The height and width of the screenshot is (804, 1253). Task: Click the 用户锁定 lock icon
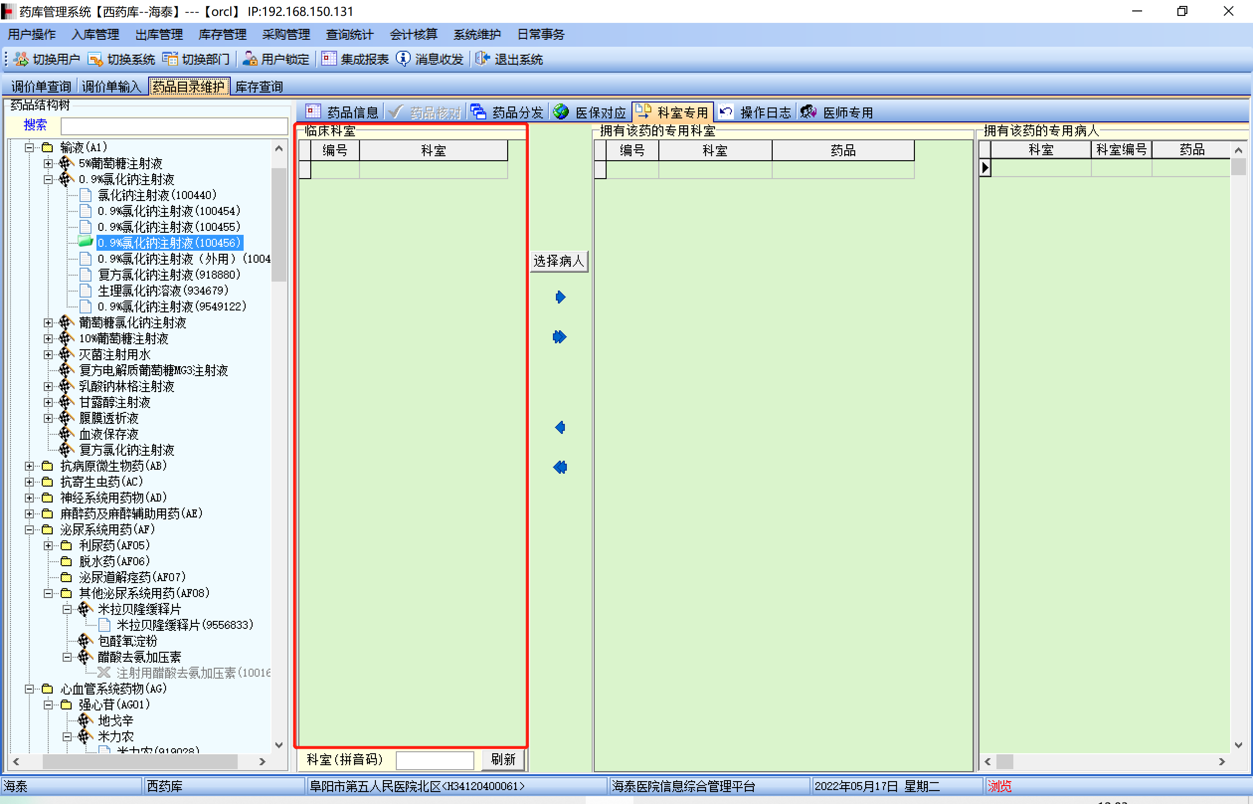[249, 59]
